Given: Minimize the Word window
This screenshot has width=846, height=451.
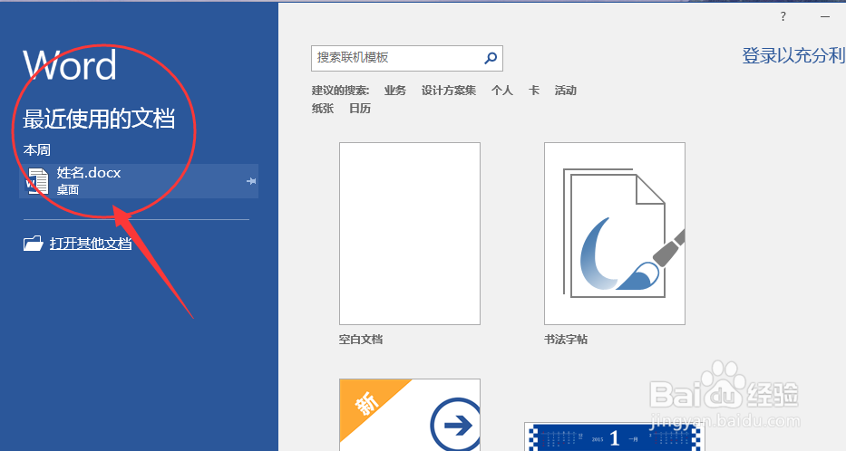Looking at the screenshot, I should click(825, 16).
